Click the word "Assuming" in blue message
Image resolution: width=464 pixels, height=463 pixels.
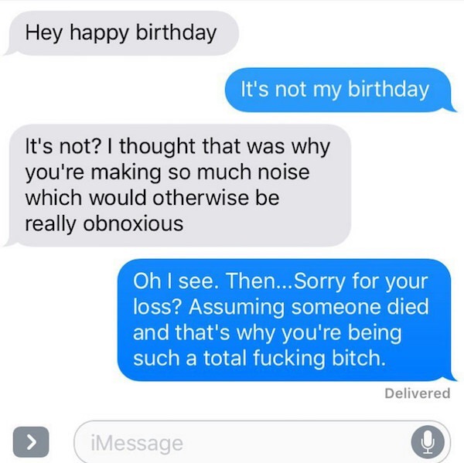coord(237,307)
